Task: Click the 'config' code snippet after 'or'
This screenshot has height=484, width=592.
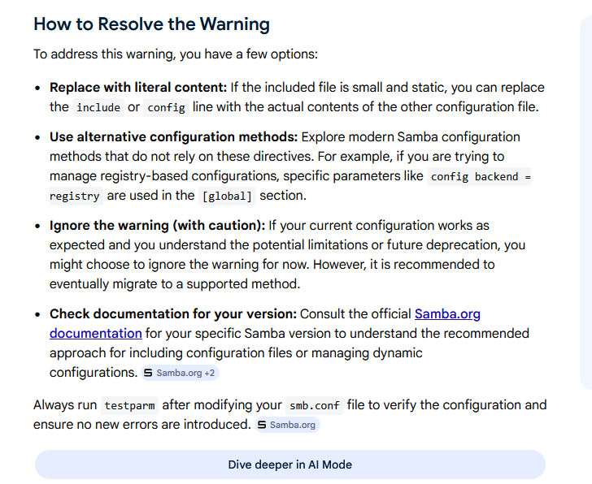Action: point(166,107)
